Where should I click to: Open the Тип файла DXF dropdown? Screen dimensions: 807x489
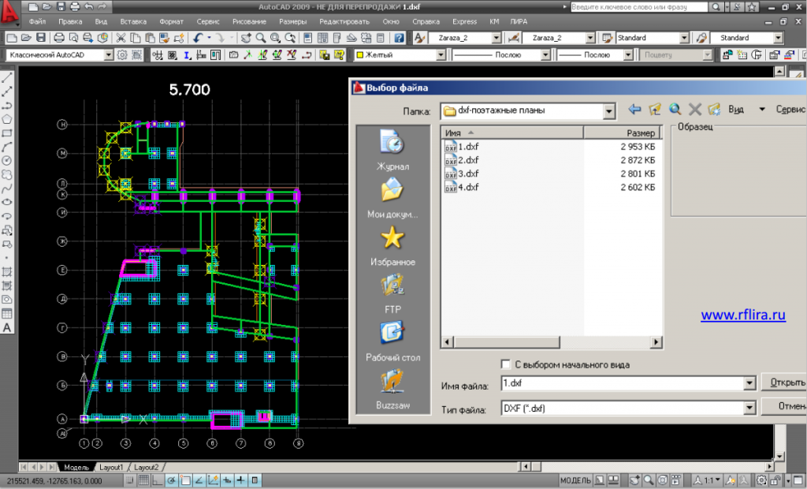[749, 408]
